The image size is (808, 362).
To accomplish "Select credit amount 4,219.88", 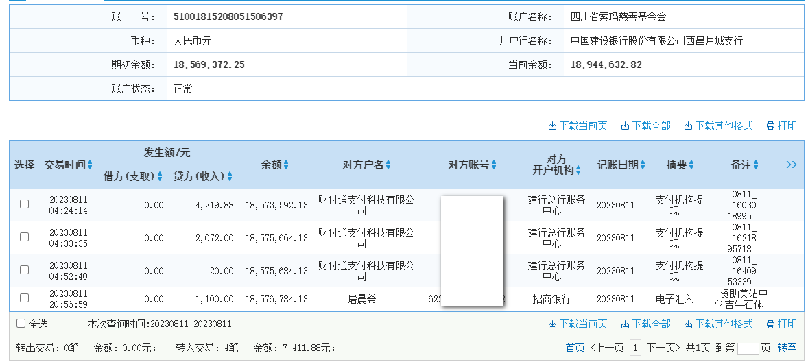I will tap(215, 205).
